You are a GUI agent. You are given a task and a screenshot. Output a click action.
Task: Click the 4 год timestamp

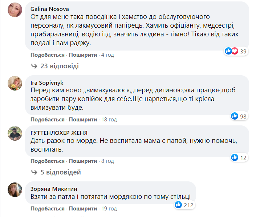pyautogui.click(x=107, y=55)
